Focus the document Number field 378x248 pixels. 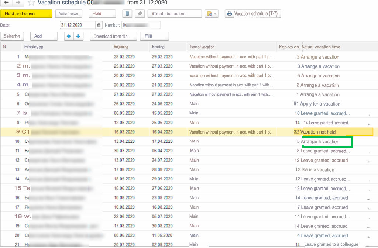click(141, 25)
